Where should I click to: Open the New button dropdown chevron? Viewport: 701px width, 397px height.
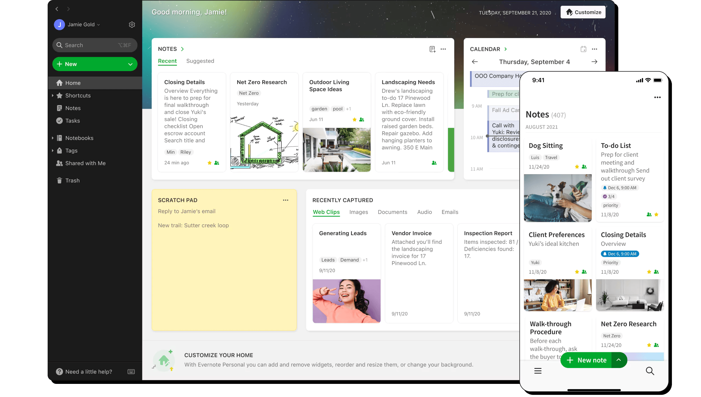point(130,64)
